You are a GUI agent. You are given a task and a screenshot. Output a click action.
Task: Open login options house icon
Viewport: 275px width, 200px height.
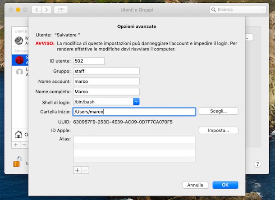pos(18,135)
